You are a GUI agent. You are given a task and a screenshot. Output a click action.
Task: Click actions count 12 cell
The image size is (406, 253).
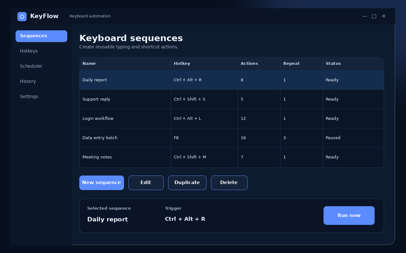tap(259, 119)
